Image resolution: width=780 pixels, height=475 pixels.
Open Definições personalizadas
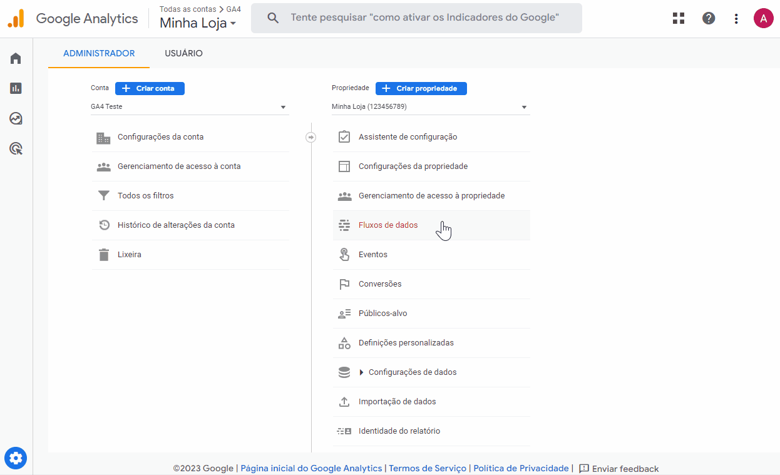pos(431,343)
